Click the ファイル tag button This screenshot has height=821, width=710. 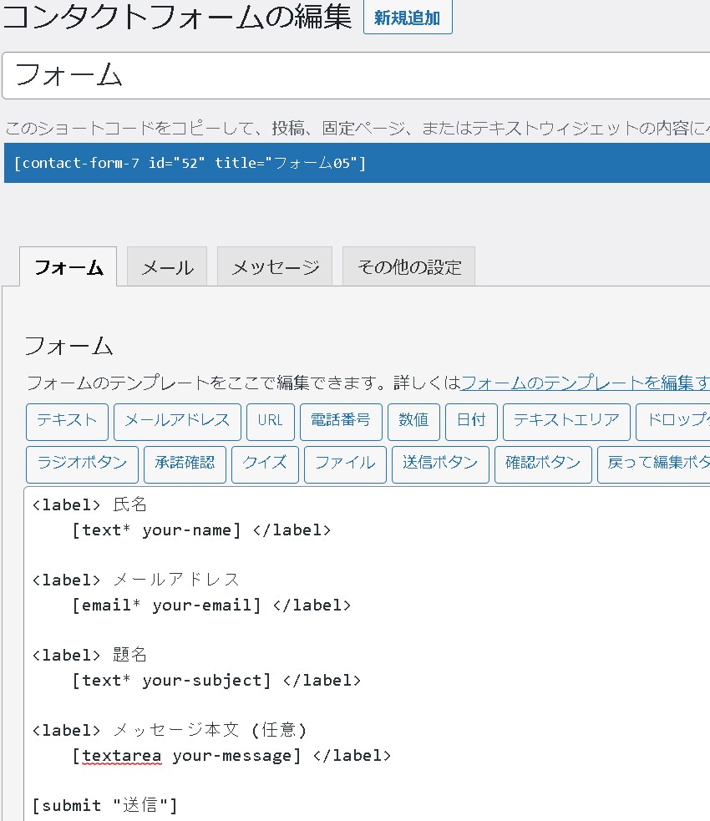pos(345,464)
